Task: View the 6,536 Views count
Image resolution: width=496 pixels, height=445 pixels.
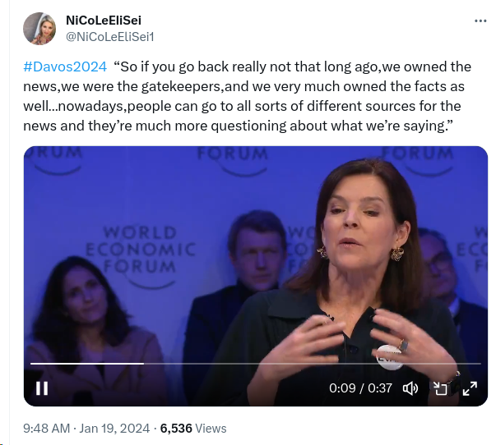Action: click(x=192, y=428)
